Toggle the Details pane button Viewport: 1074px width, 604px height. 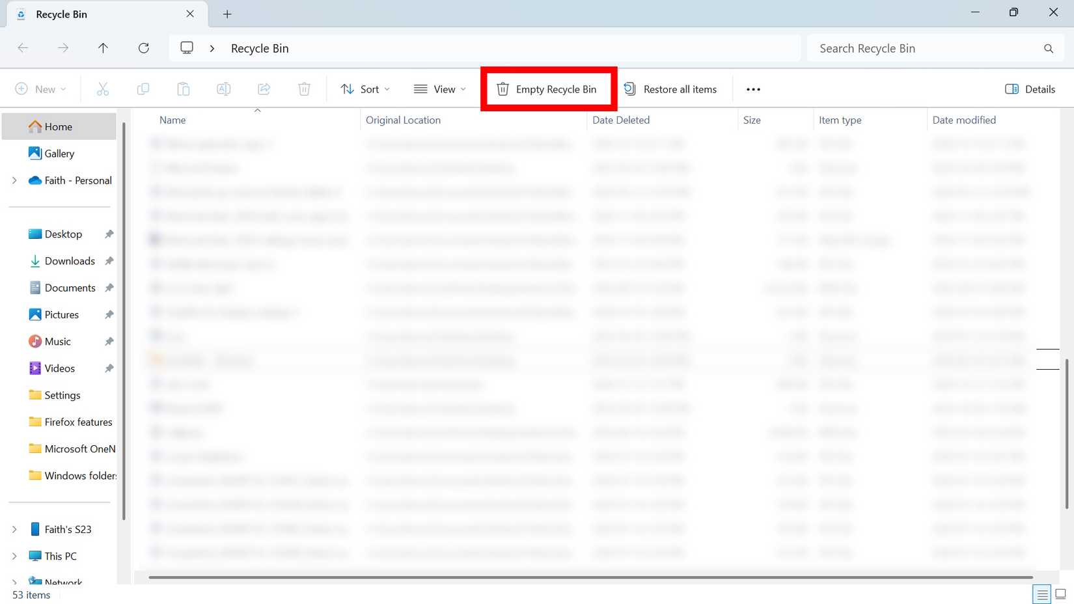click(x=1030, y=89)
